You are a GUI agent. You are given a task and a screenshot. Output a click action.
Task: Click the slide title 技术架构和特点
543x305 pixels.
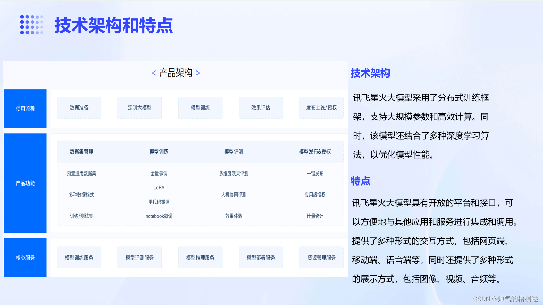tap(114, 25)
